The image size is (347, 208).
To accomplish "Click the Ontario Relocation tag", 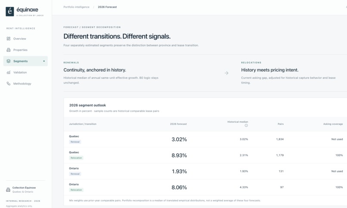I will coord(76,190).
